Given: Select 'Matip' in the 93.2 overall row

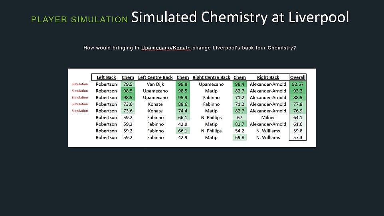Looking at the screenshot, I should click(x=211, y=91).
